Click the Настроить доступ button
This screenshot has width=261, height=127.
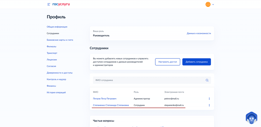click(168, 62)
